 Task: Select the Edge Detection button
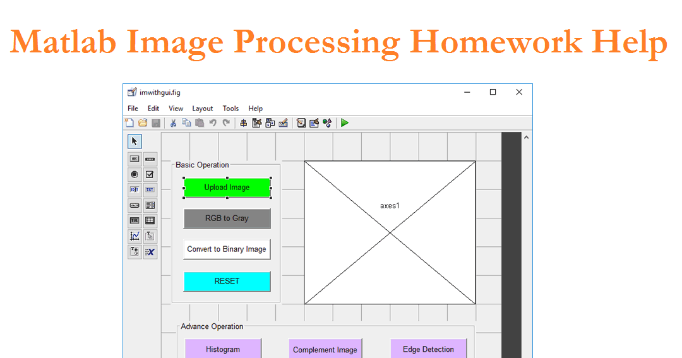click(x=428, y=349)
